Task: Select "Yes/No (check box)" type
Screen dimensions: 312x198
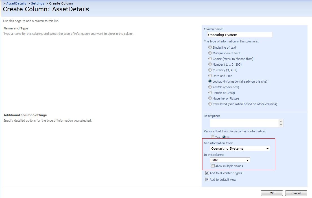Action: point(210,87)
